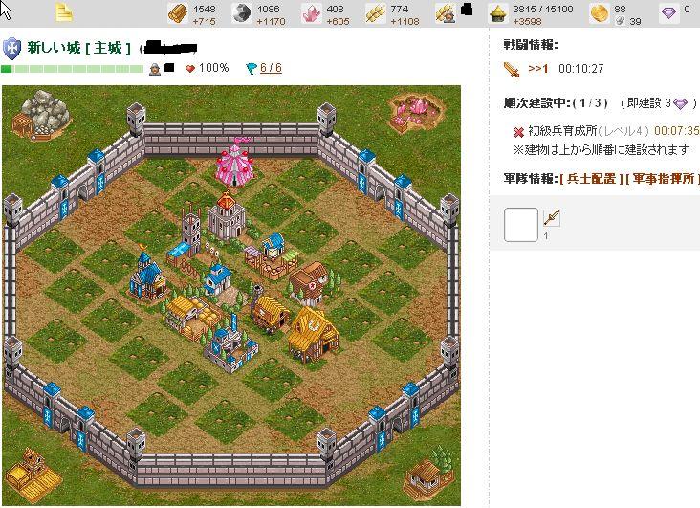Screen dimensions: 700x508
Task: Click the gold coin icon
Action: click(599, 13)
